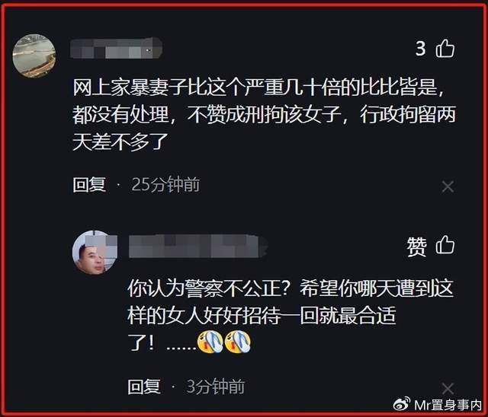Dismiss the reply posted 3分钟前
The height and width of the screenshot is (417, 488).
coord(448,388)
